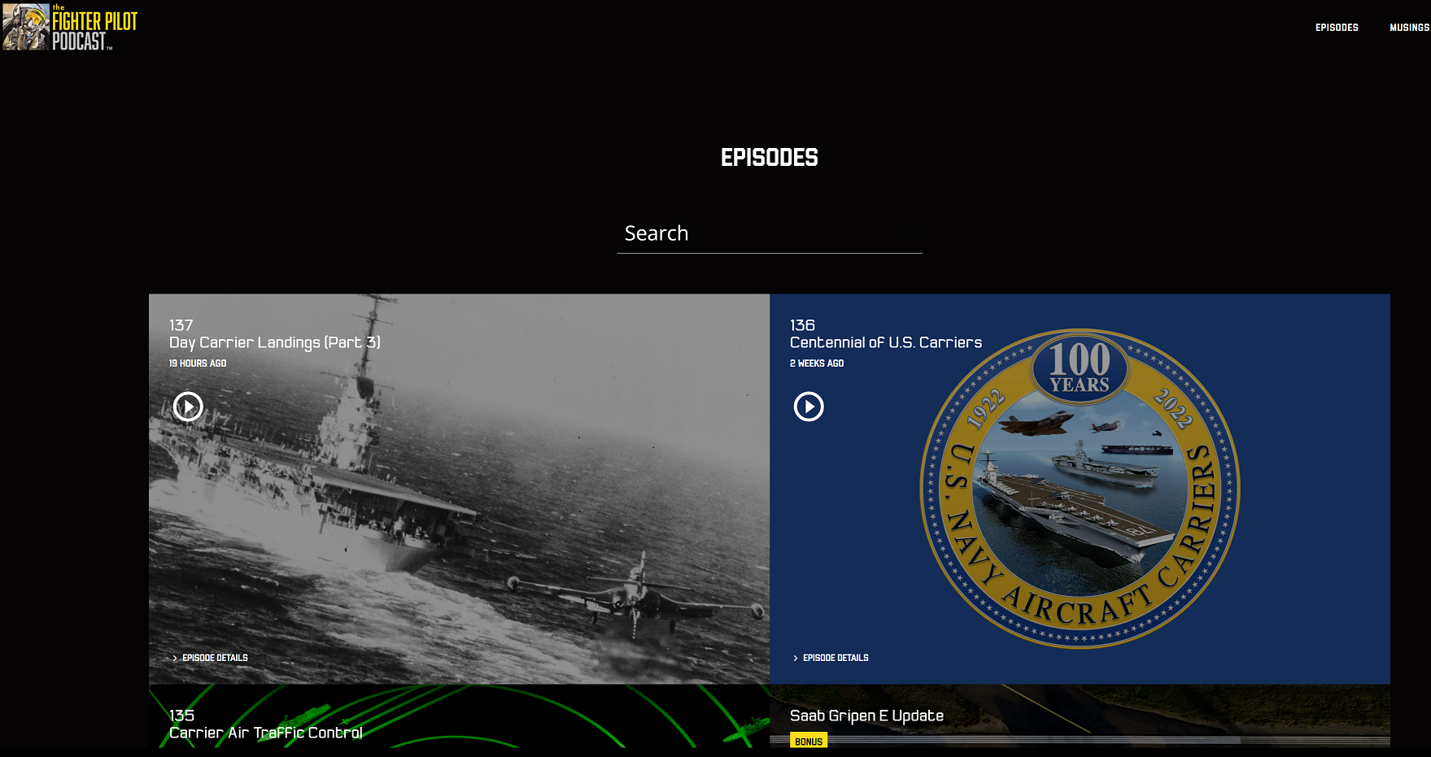
Task: Open the Saab Gripen E Update bonus episode
Action: coord(867,716)
